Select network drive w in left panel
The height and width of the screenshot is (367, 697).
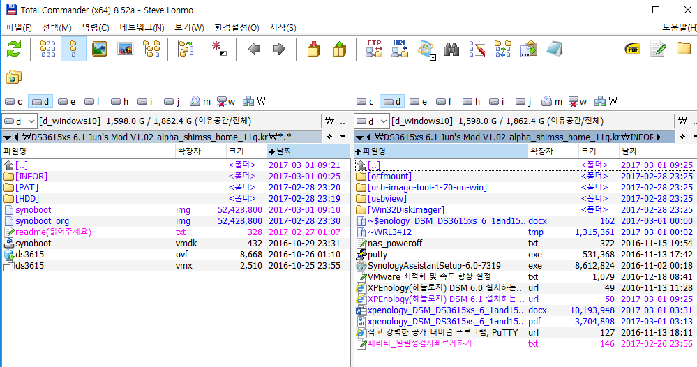coord(226,102)
